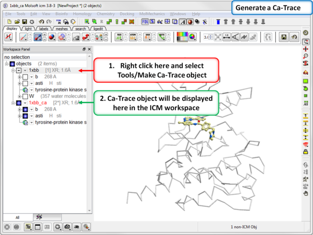Screen dimensions: 313x235
Task: Click the open folder icon
Action: 16,22
